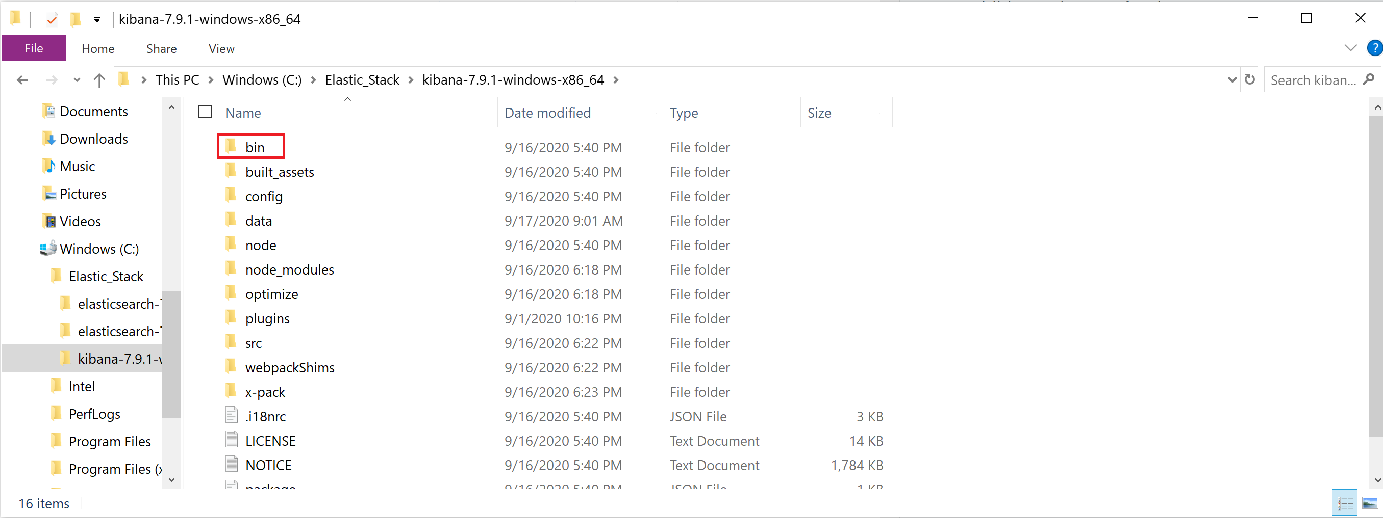Refresh the current folder view

pyautogui.click(x=1250, y=79)
